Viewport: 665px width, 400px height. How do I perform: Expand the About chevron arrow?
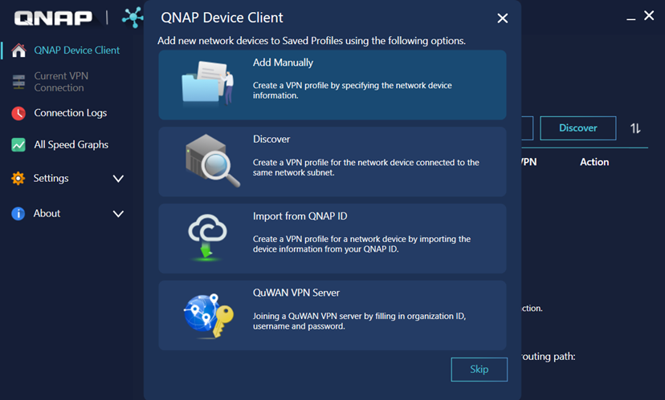coord(118,214)
